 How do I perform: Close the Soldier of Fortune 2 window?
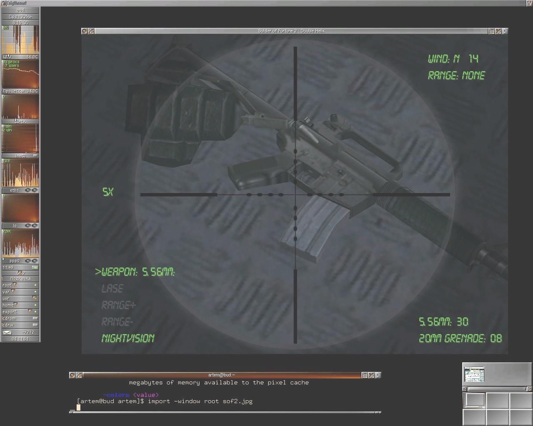tap(498, 31)
